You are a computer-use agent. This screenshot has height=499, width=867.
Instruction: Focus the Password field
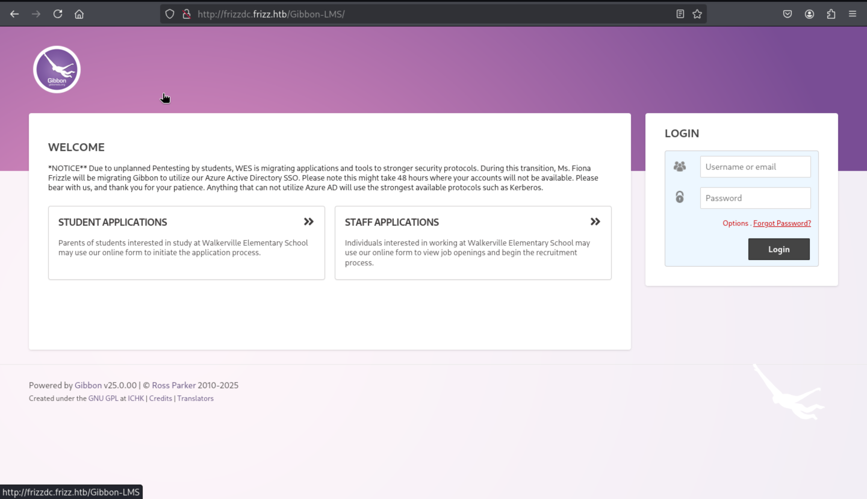click(x=755, y=198)
